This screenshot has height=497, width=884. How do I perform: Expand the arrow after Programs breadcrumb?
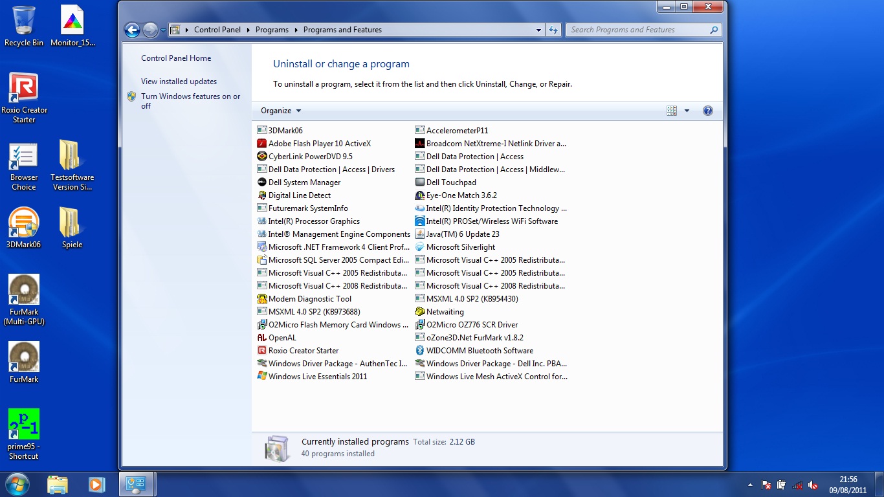point(296,30)
